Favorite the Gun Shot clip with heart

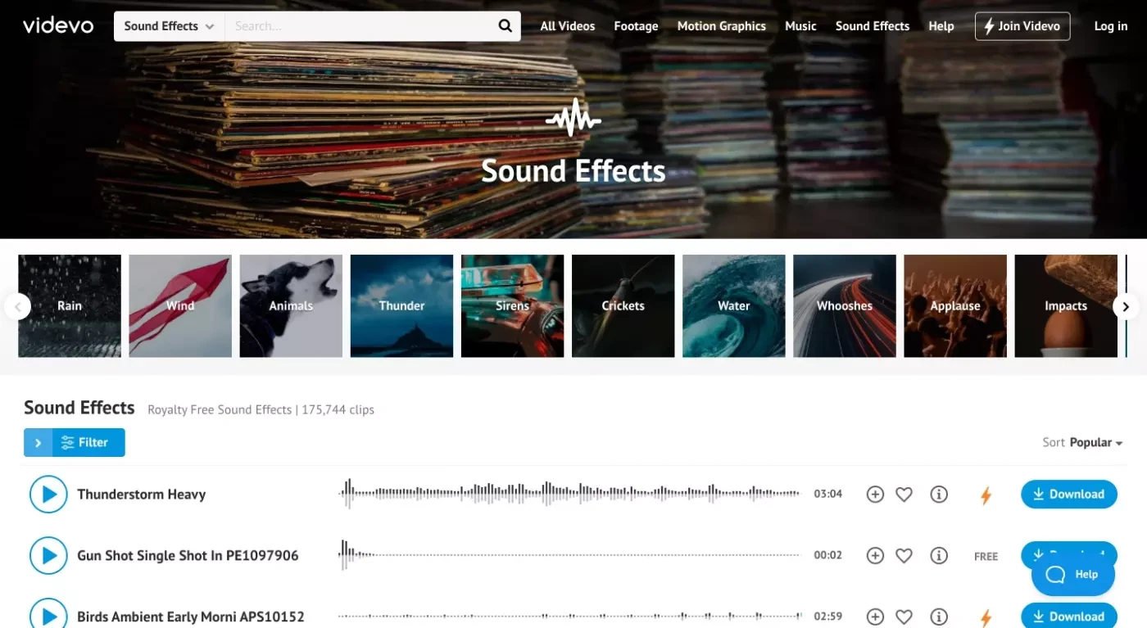click(x=904, y=556)
